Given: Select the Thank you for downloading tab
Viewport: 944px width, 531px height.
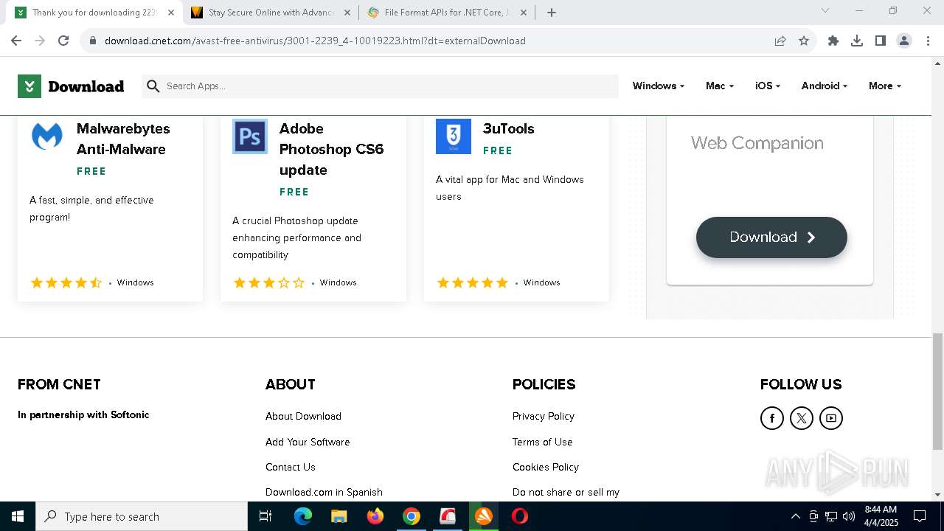Looking at the screenshot, I should pyautogui.click(x=94, y=13).
